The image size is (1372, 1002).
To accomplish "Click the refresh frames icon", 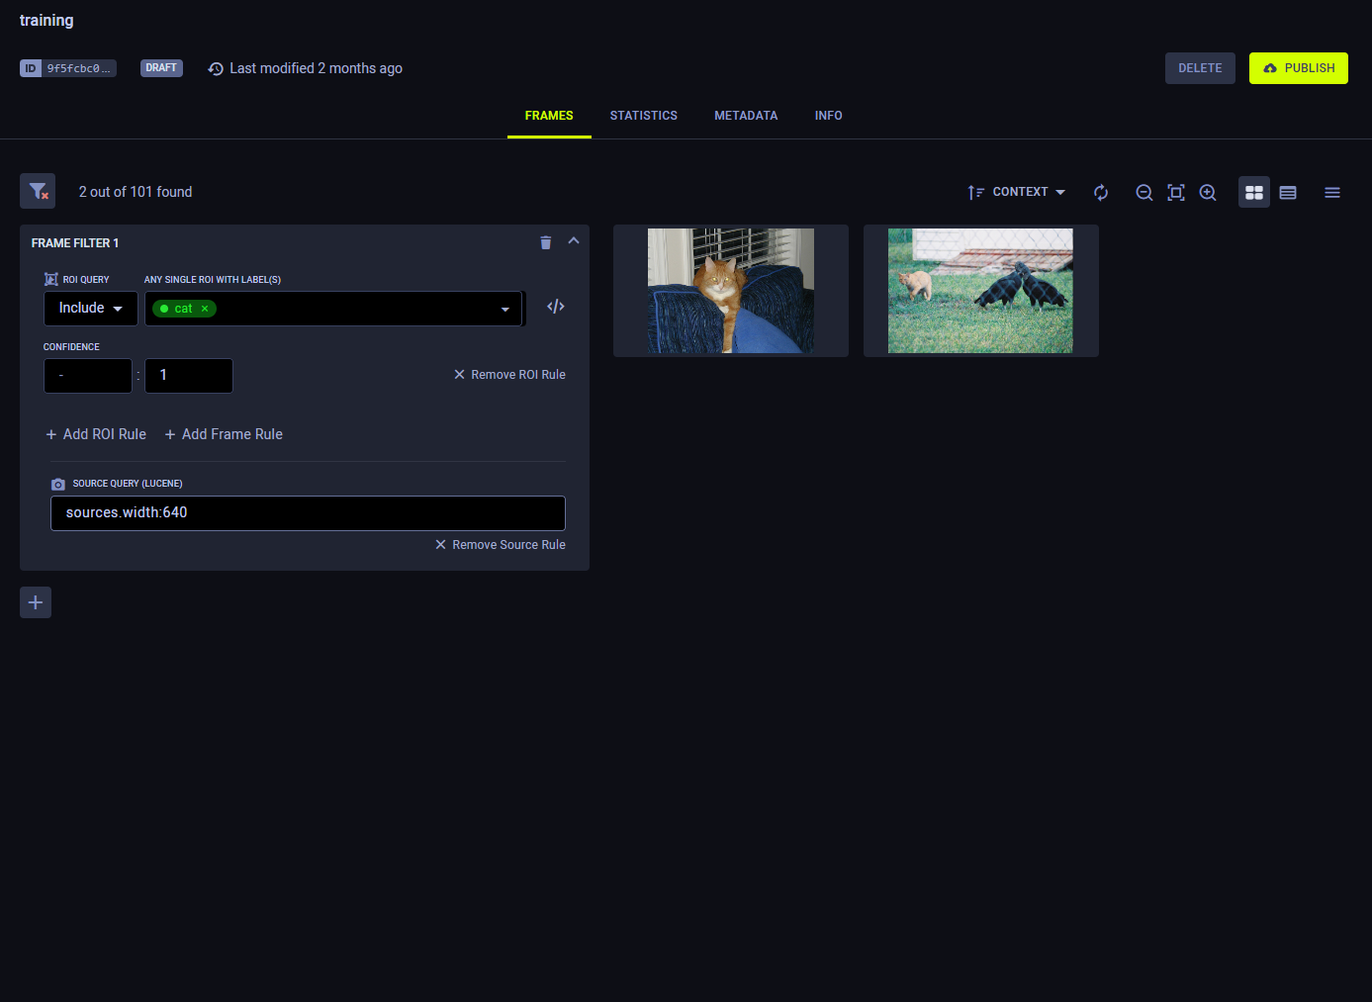I will tap(1101, 193).
